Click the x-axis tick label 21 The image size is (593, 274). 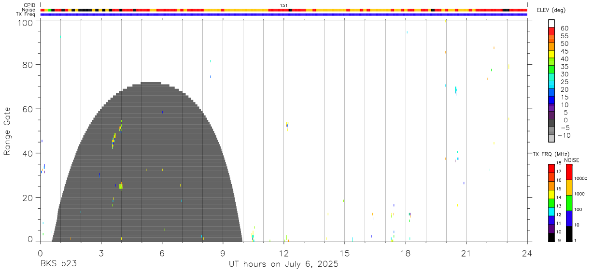coord(466,253)
